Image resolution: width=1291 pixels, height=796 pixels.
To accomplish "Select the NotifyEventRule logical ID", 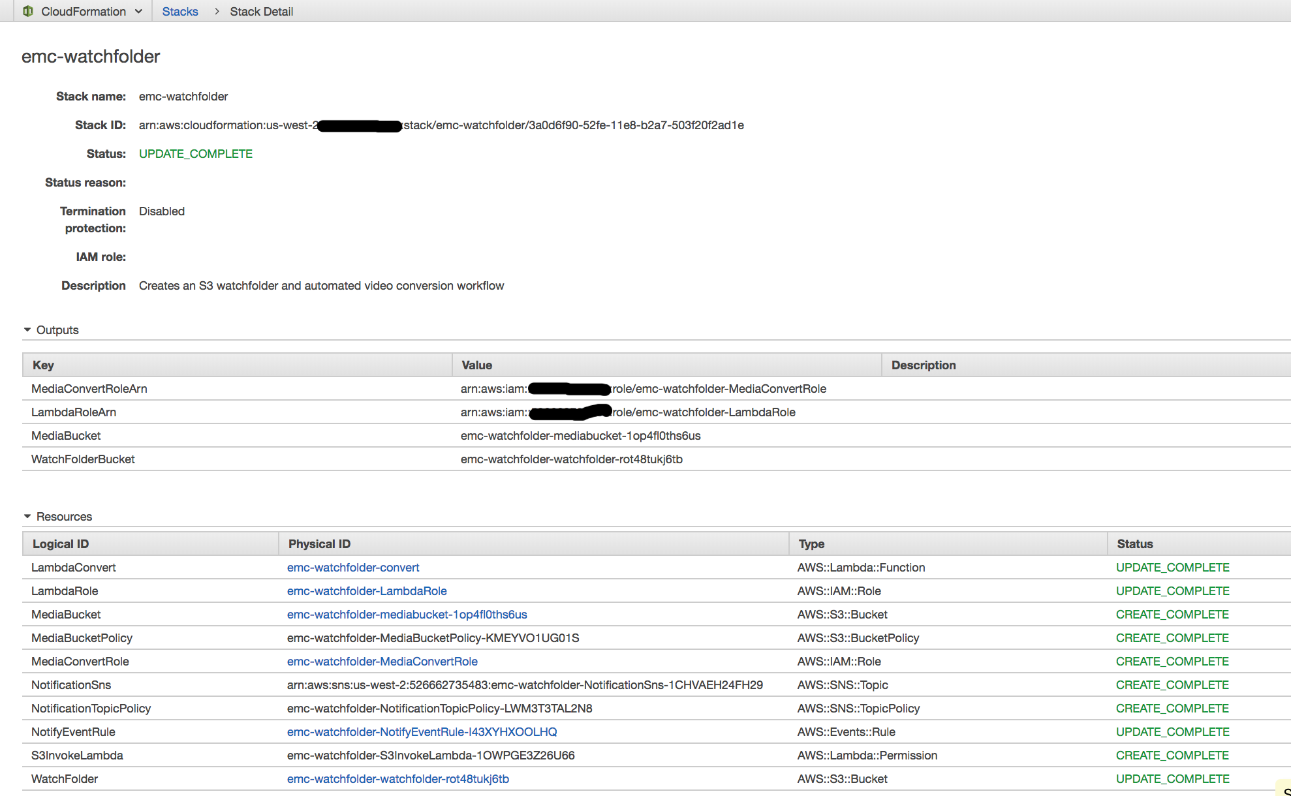I will tap(73, 732).
